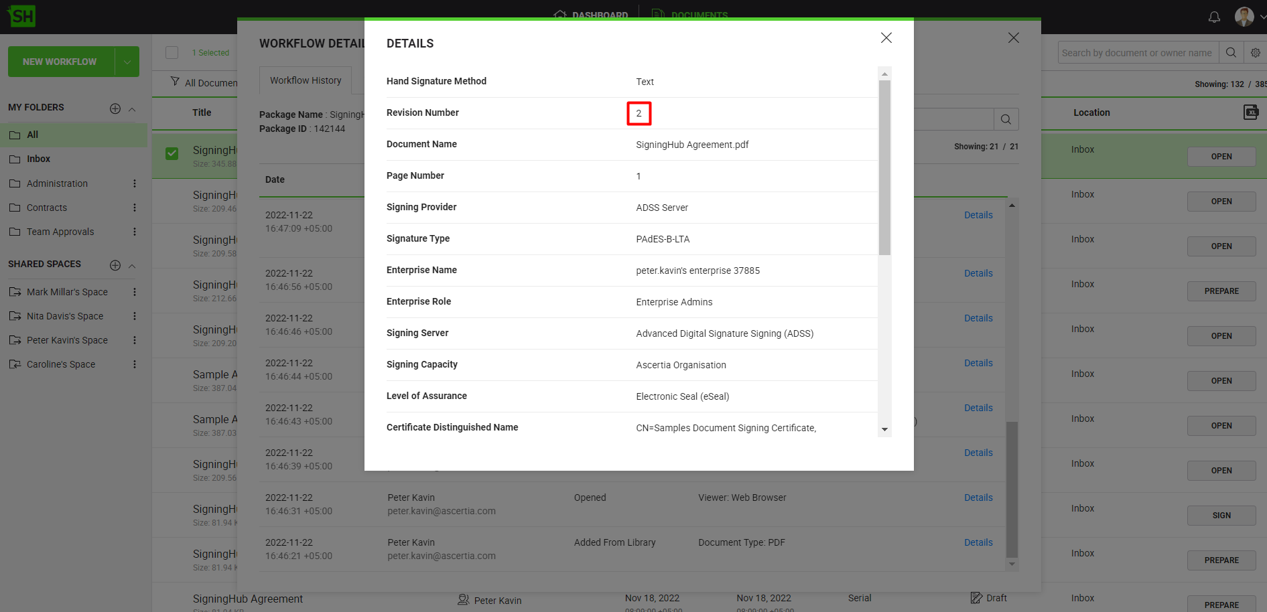The image size is (1267, 612).
Task: Switch to the Workflow History tab
Action: click(x=306, y=80)
